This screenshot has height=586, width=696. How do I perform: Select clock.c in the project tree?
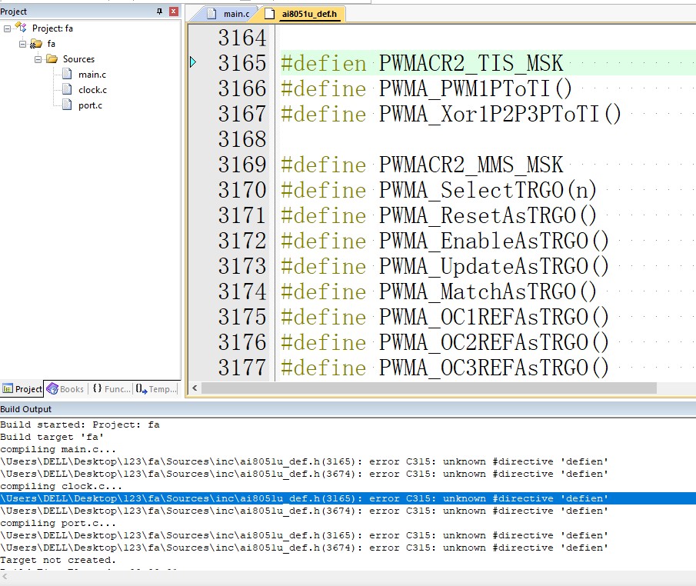tap(92, 90)
